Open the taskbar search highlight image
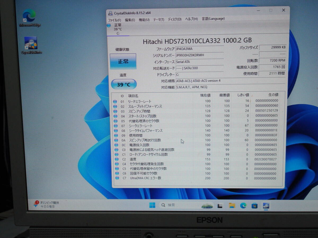318x238 pixels. (x=207, y=205)
